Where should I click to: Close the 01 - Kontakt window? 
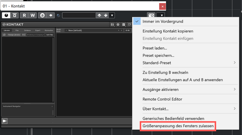click(x=162, y=6)
